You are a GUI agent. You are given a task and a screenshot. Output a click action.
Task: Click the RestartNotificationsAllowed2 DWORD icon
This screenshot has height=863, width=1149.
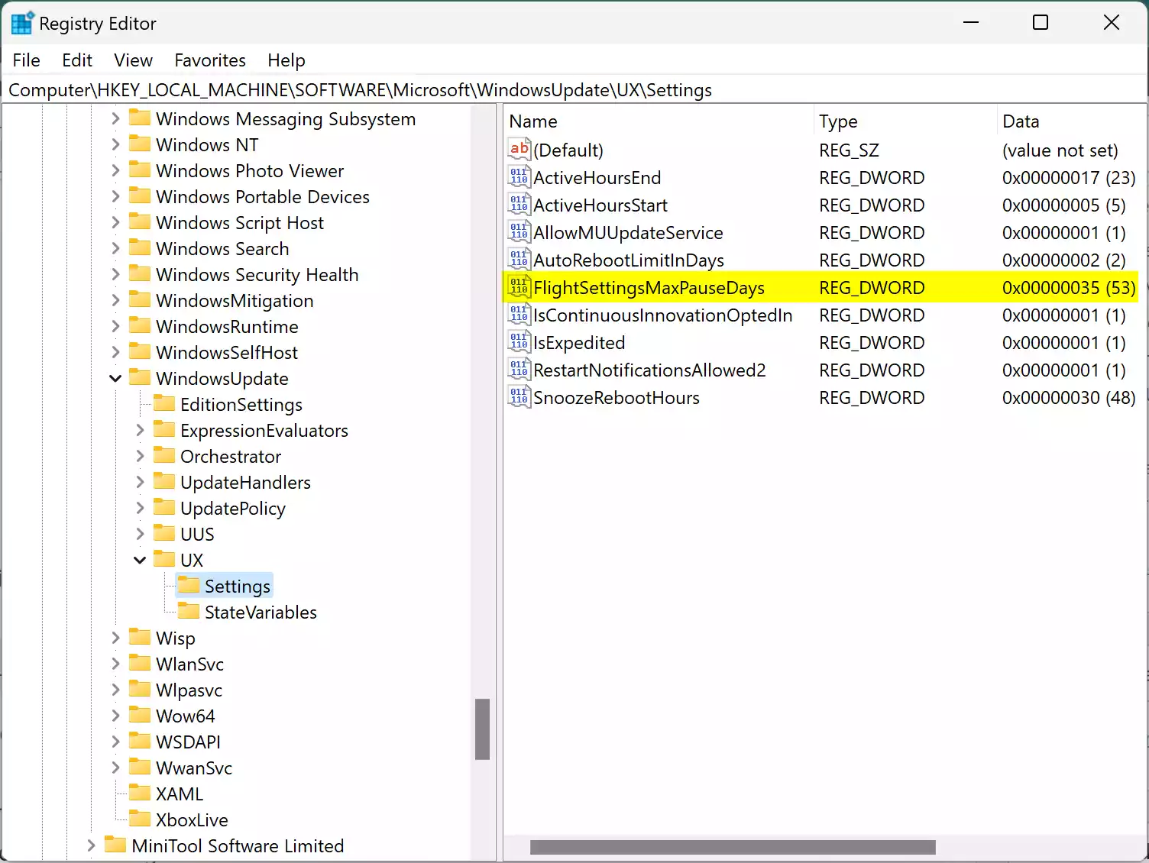click(519, 370)
